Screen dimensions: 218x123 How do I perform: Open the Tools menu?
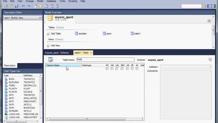click(62, 1)
